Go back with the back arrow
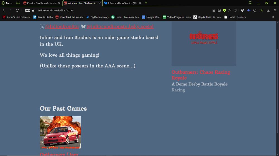The height and width of the screenshot is (156, 279). (4, 10)
